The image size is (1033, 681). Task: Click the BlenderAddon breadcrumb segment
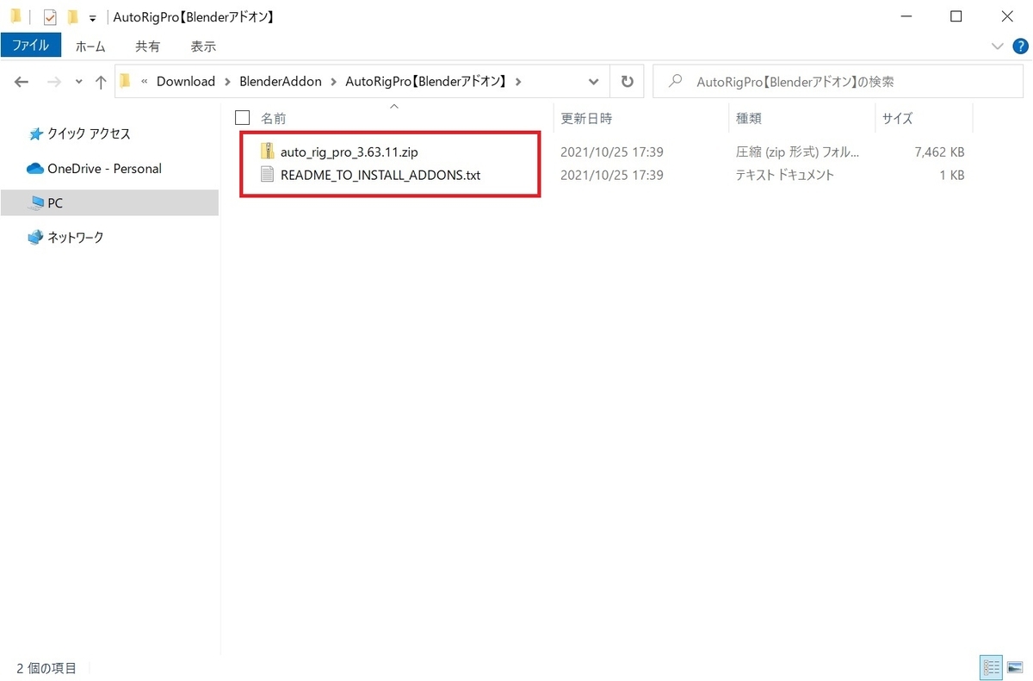[x=280, y=82]
